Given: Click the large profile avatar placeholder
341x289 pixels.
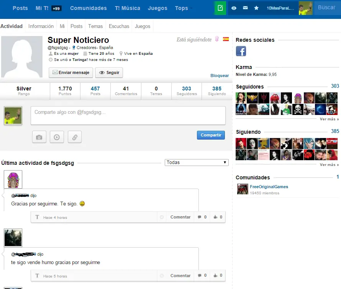Looking at the screenshot, I should click(22, 57).
